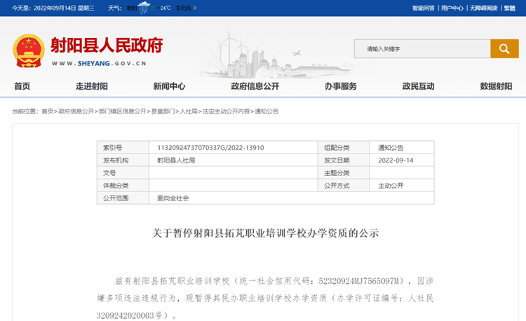Click the 射阳县人民政府 site title
526x321 pixels.
click(x=107, y=46)
